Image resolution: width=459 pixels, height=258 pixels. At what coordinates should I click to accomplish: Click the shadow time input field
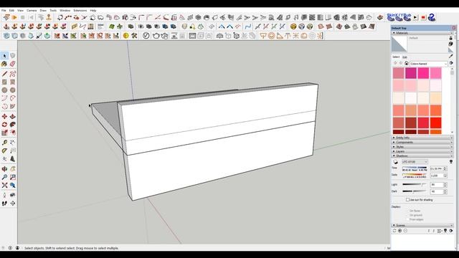[x=437, y=169]
